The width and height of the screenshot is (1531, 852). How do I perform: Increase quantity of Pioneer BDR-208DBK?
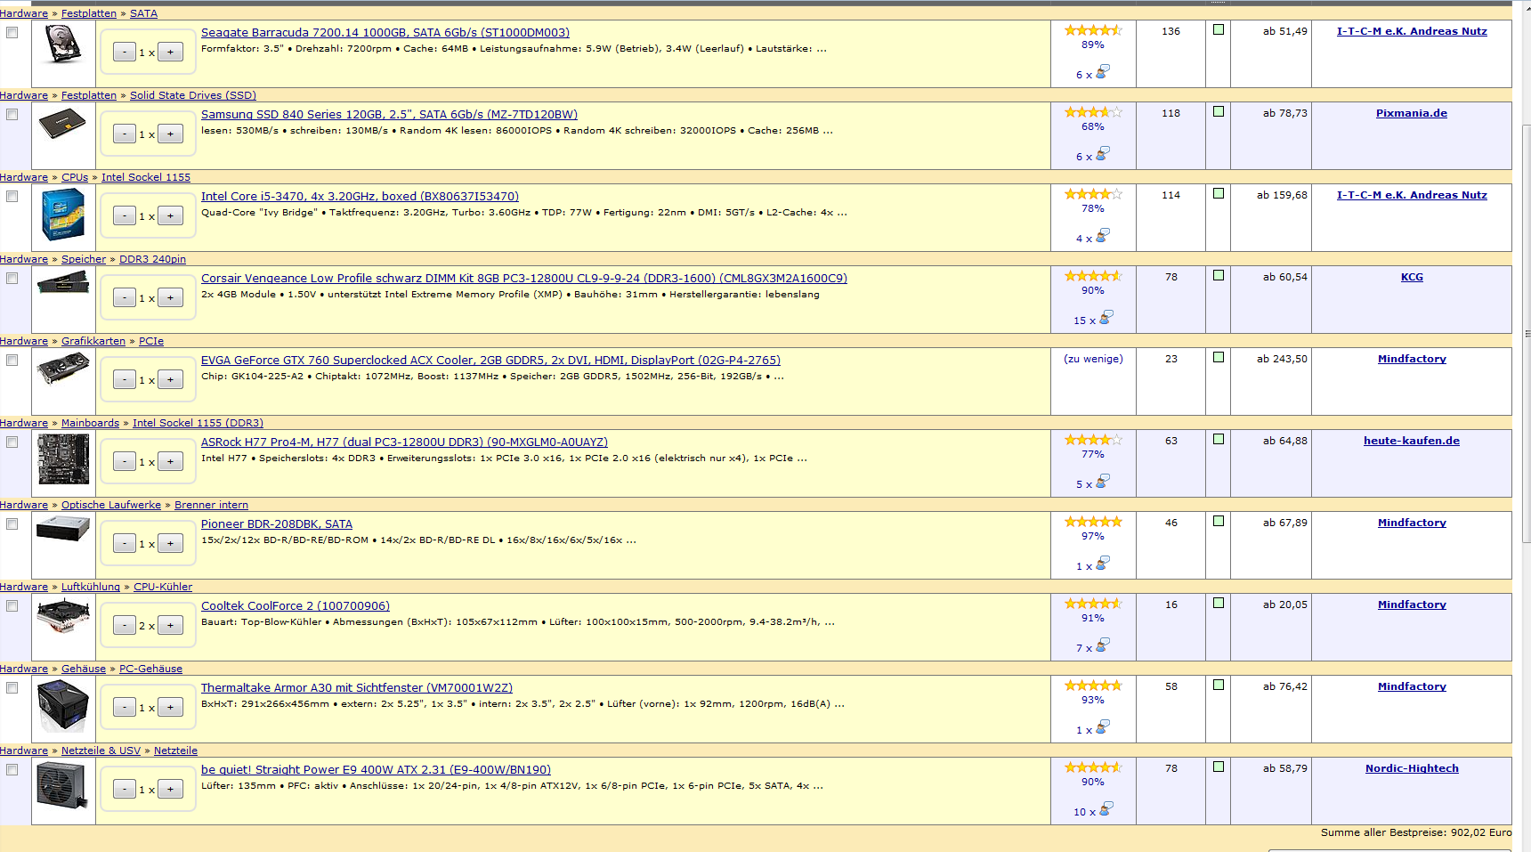[170, 543]
